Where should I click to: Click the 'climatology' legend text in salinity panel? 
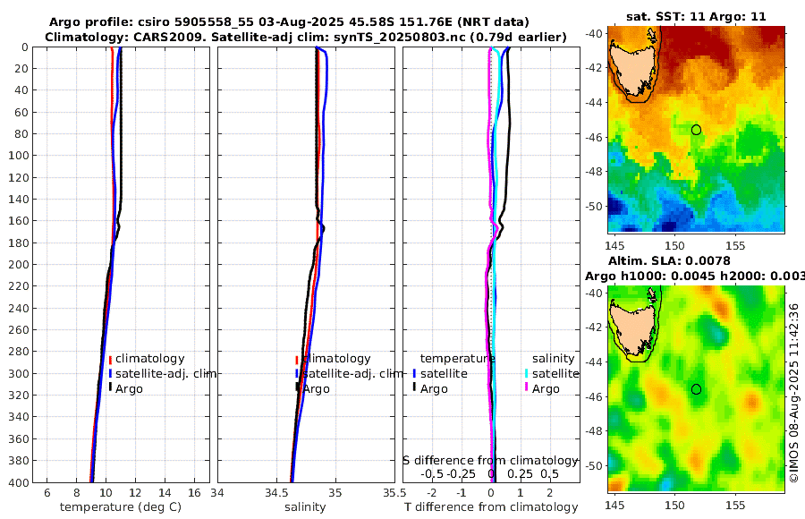point(336,359)
